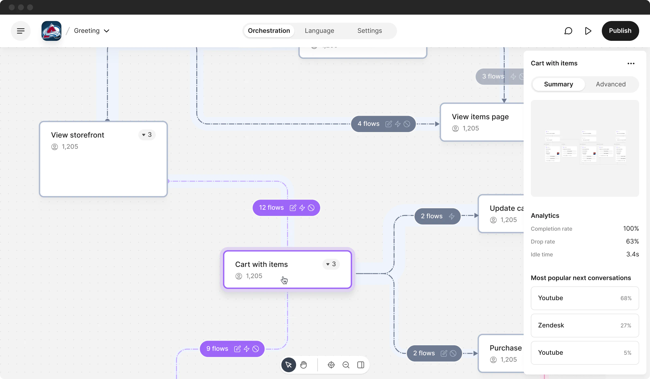Click the play/preview button in toolbar
Image resolution: width=650 pixels, height=379 pixels.
[588, 31]
